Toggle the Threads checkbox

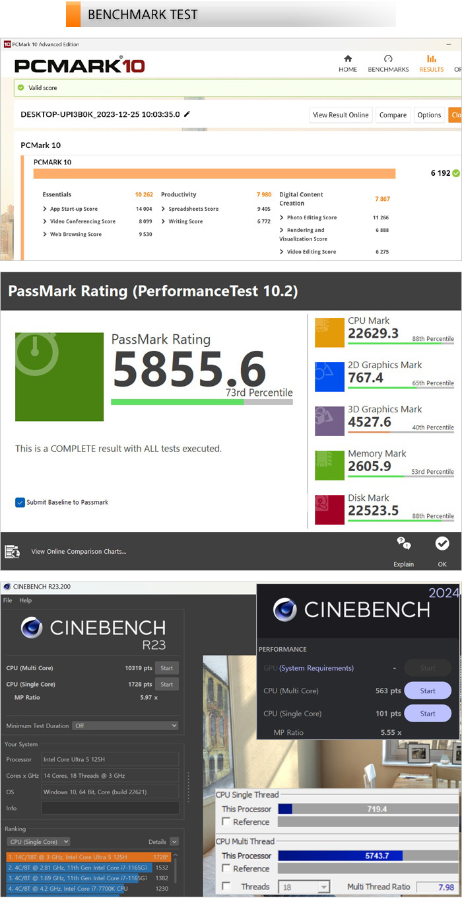coord(226,886)
